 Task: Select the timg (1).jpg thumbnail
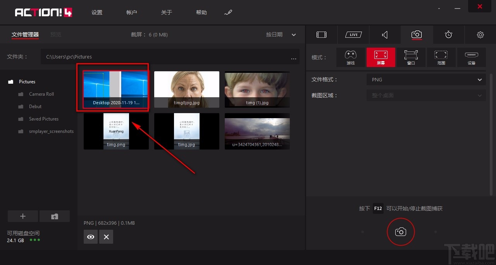click(x=257, y=89)
